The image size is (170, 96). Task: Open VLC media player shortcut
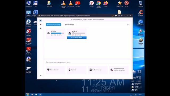point(63,4)
